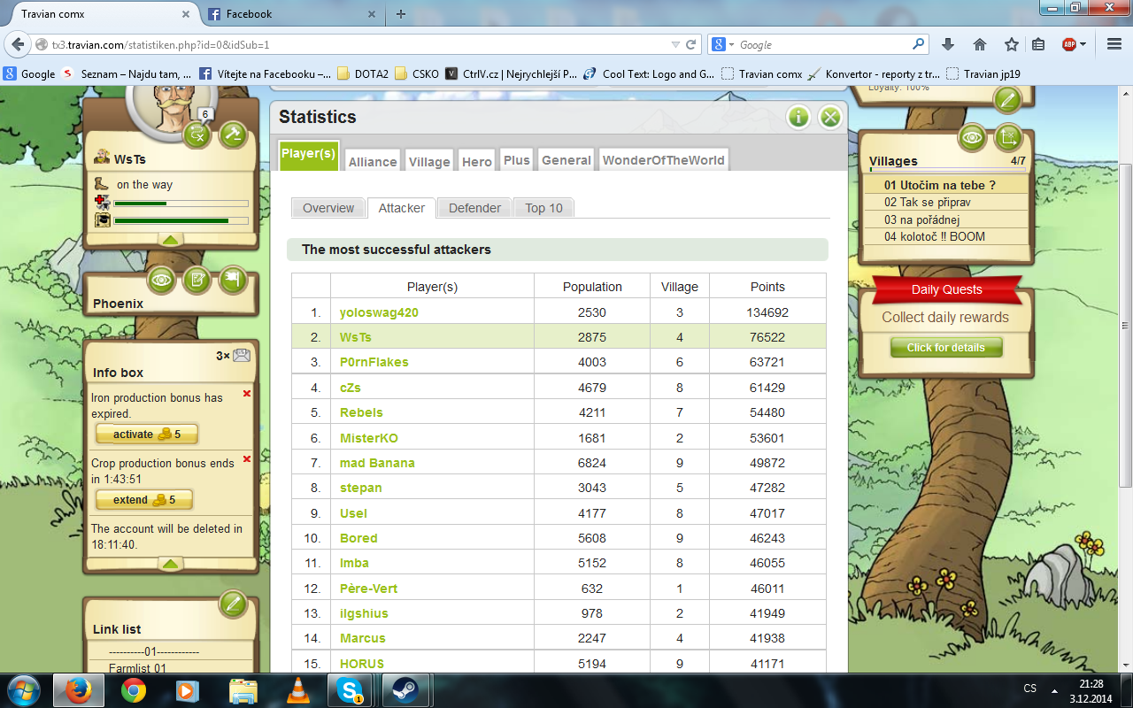Close the Statistics window with X icon
Screen dimensions: 1133x708
(x=829, y=117)
